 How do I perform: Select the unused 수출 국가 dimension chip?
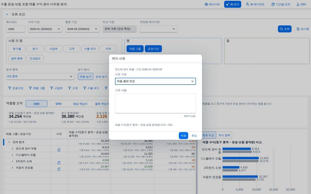click(90, 49)
